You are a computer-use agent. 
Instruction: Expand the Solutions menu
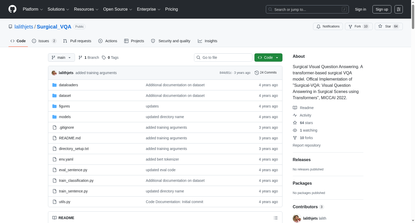coord(58,9)
